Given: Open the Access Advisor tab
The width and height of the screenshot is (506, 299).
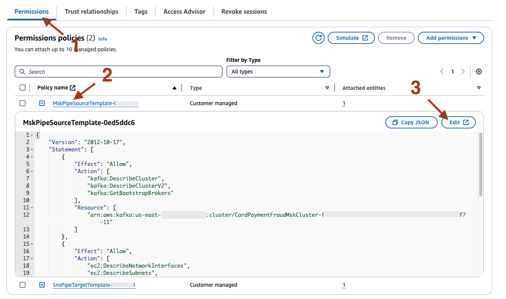Looking at the screenshot, I should pyautogui.click(x=184, y=11).
